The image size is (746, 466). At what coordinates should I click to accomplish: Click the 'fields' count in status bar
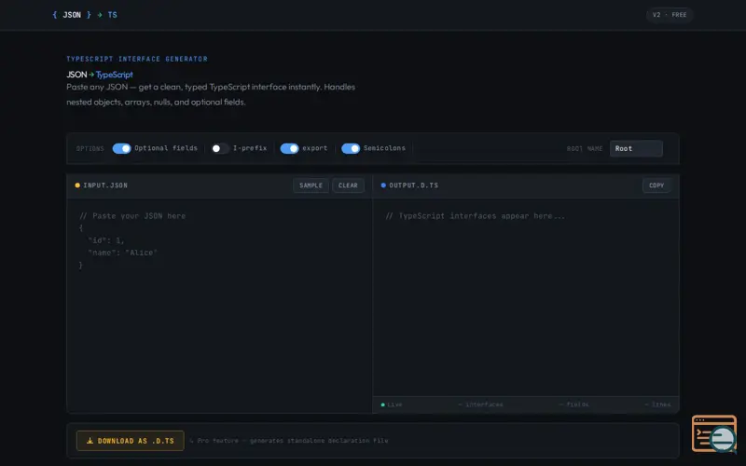point(573,404)
